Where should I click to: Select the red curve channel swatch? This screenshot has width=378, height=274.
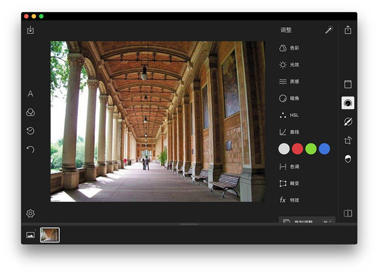coord(298,149)
